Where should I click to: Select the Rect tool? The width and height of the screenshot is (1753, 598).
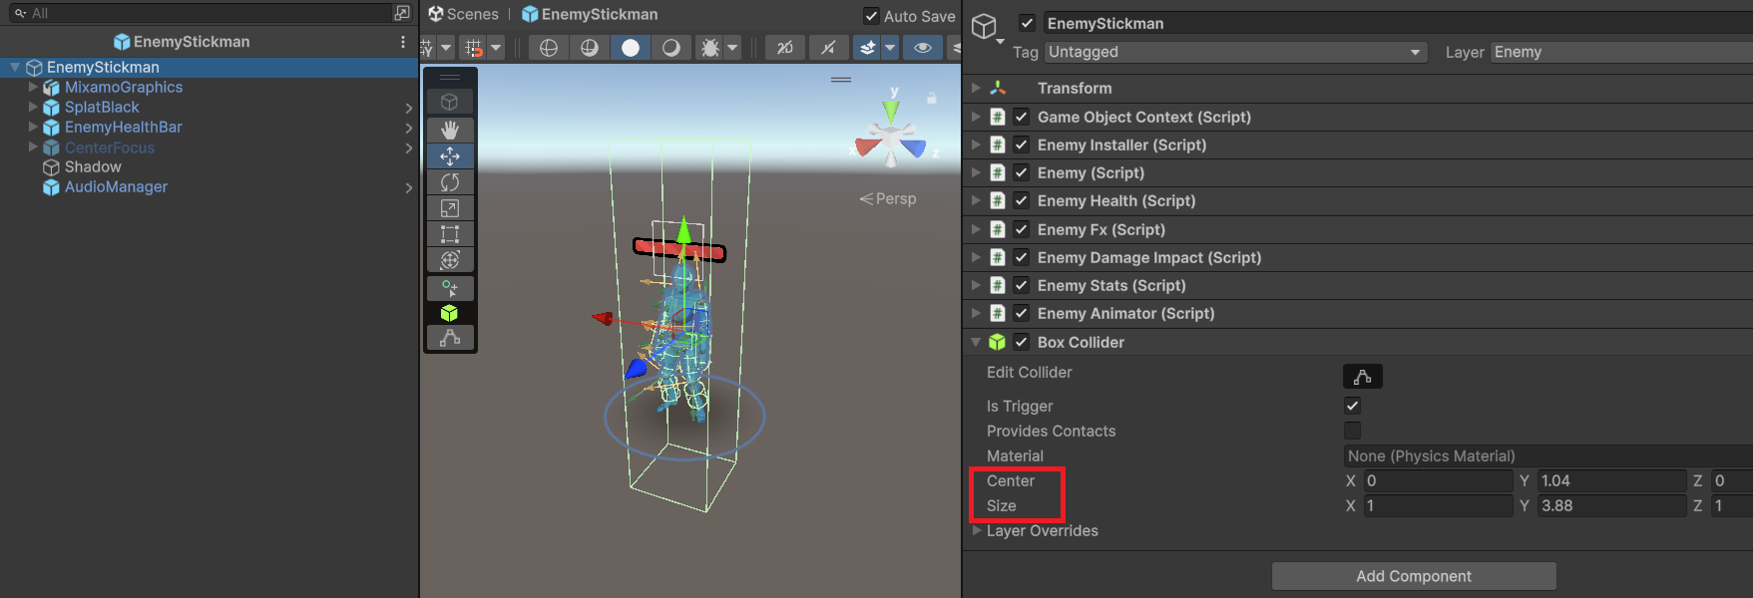pyautogui.click(x=450, y=234)
